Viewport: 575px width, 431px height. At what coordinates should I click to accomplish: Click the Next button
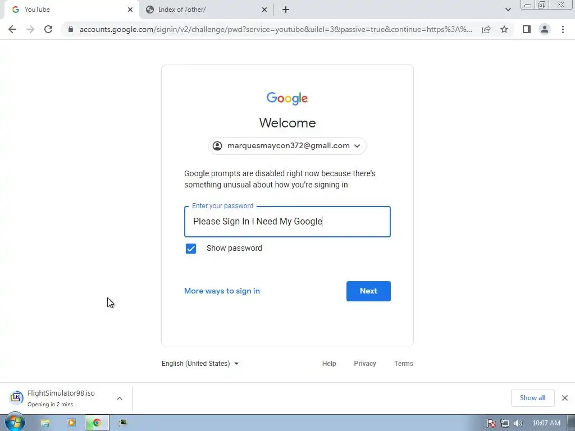[x=368, y=291]
